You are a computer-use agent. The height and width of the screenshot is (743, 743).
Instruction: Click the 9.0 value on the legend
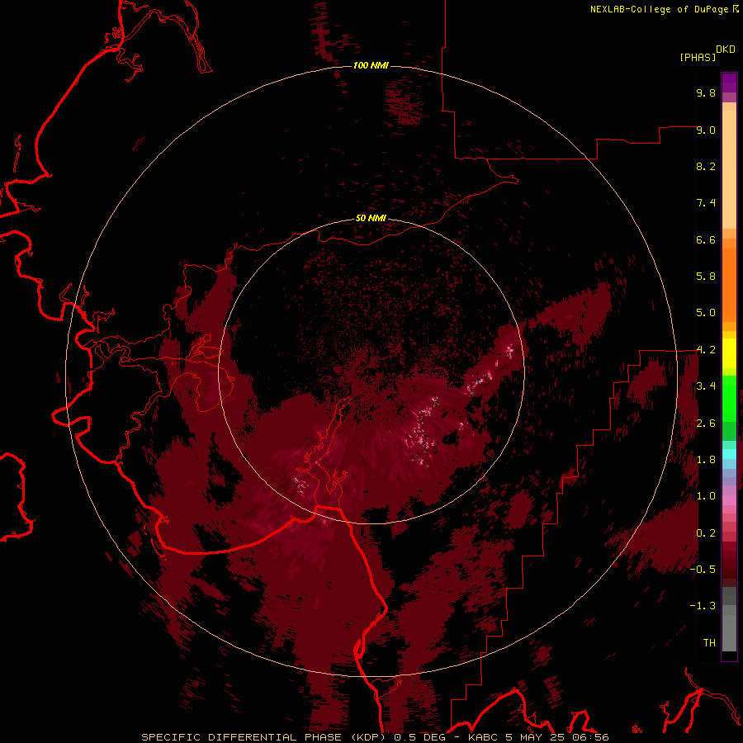coord(706,130)
